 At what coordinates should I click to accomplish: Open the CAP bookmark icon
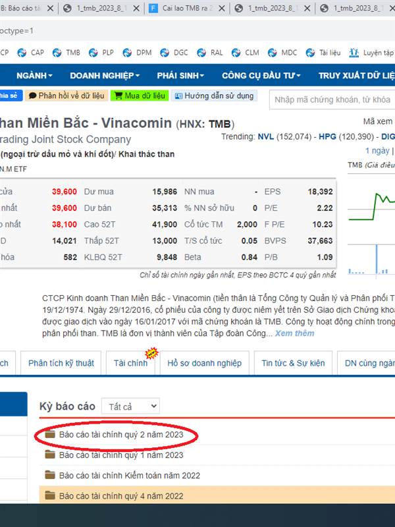click(x=22, y=53)
